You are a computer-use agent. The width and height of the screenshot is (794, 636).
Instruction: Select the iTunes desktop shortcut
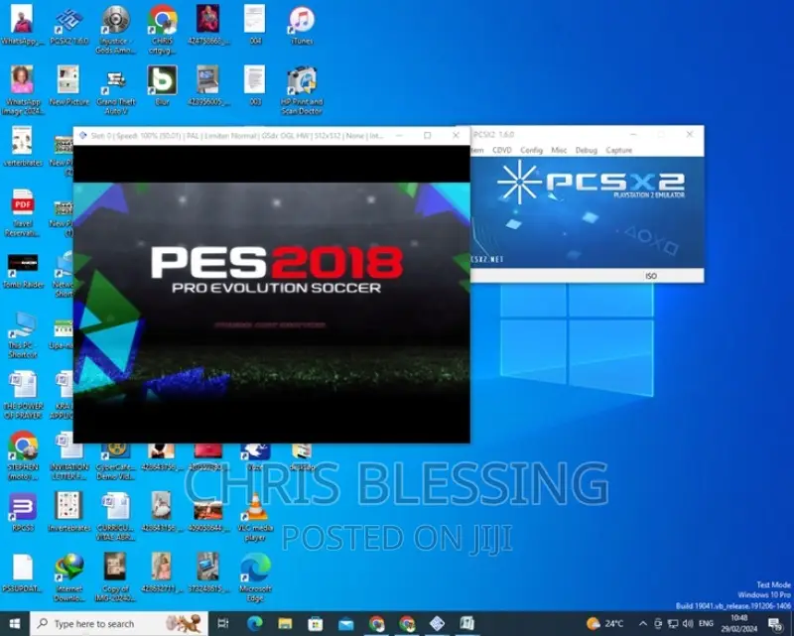pos(302,26)
